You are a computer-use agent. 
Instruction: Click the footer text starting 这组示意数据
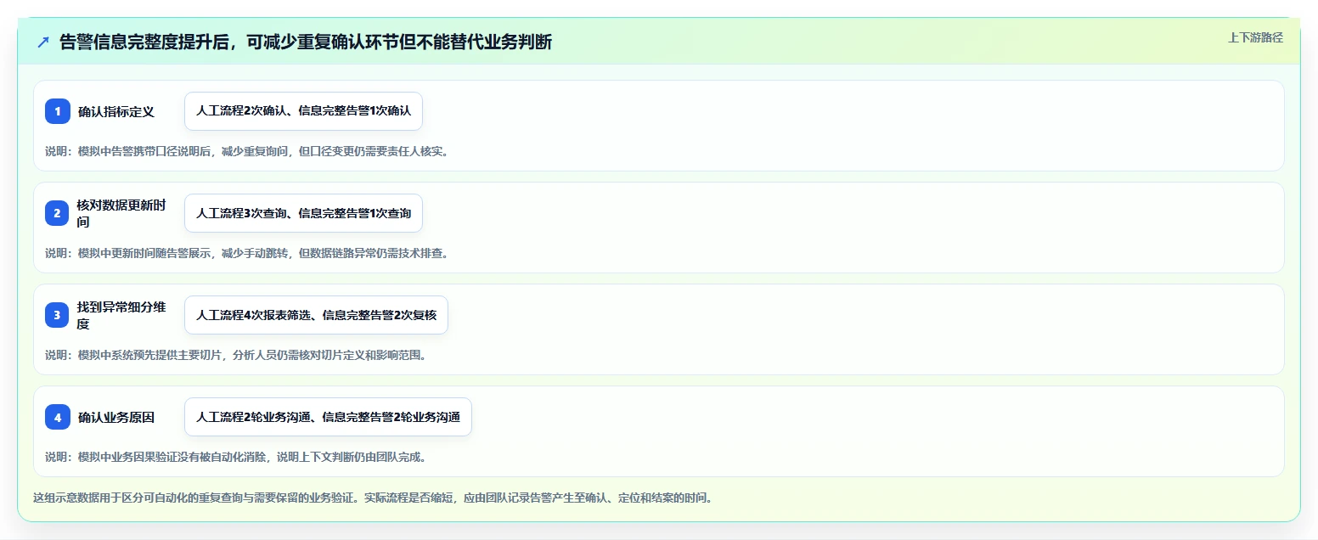[x=372, y=498]
